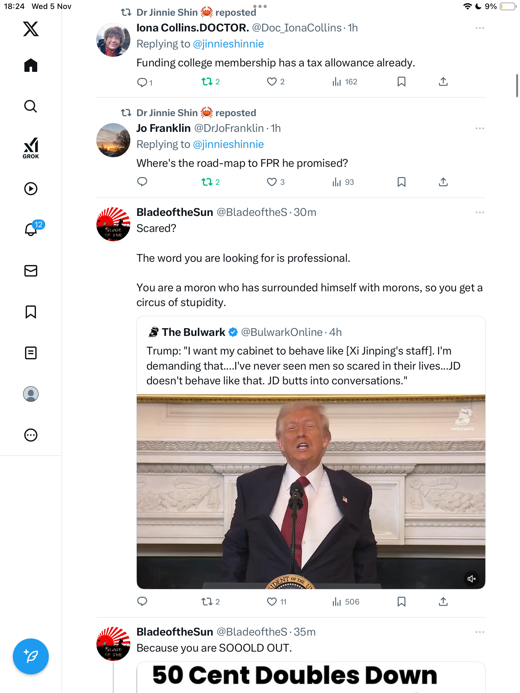Compose a new post
This screenshot has width=520, height=693.
pos(31,656)
